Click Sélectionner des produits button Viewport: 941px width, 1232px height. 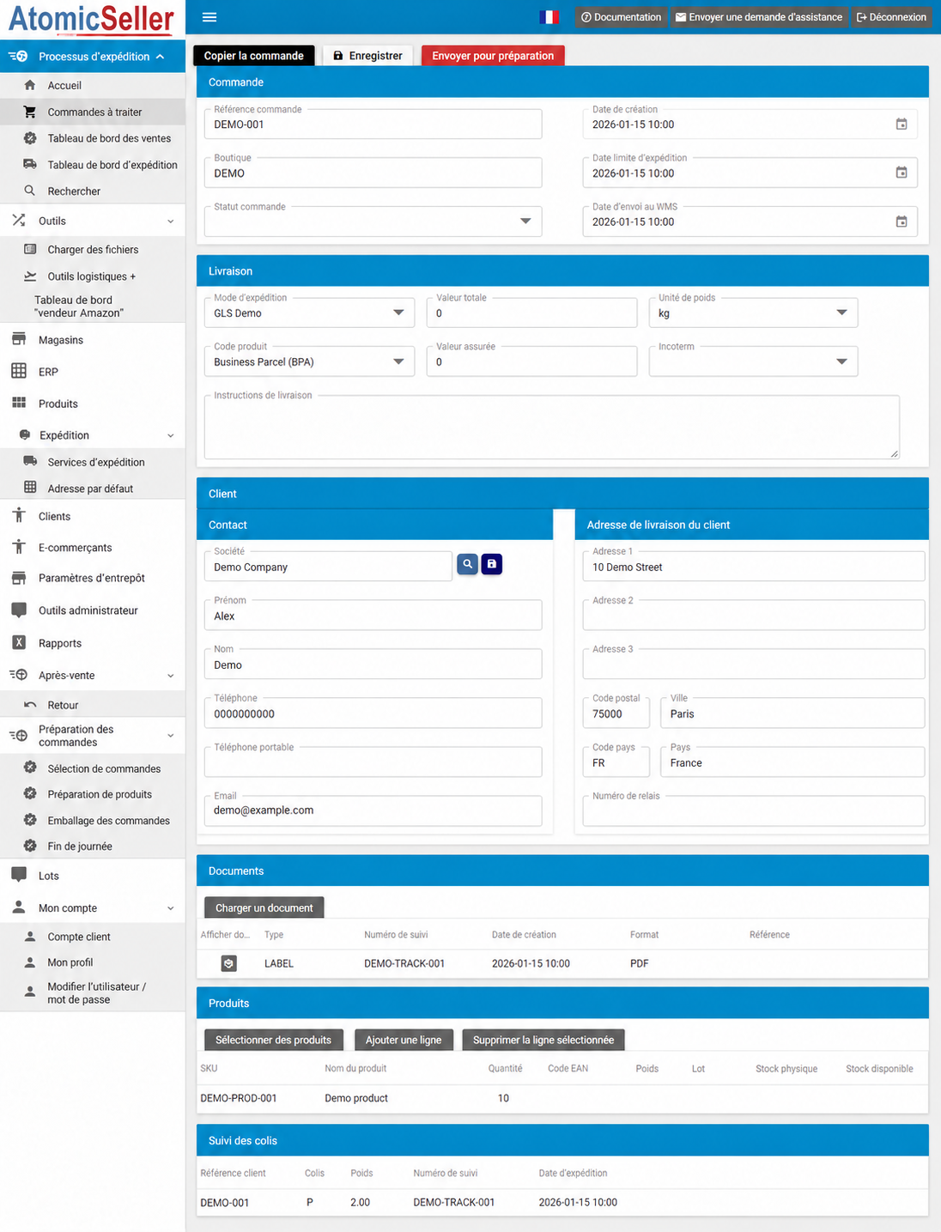coord(273,1040)
